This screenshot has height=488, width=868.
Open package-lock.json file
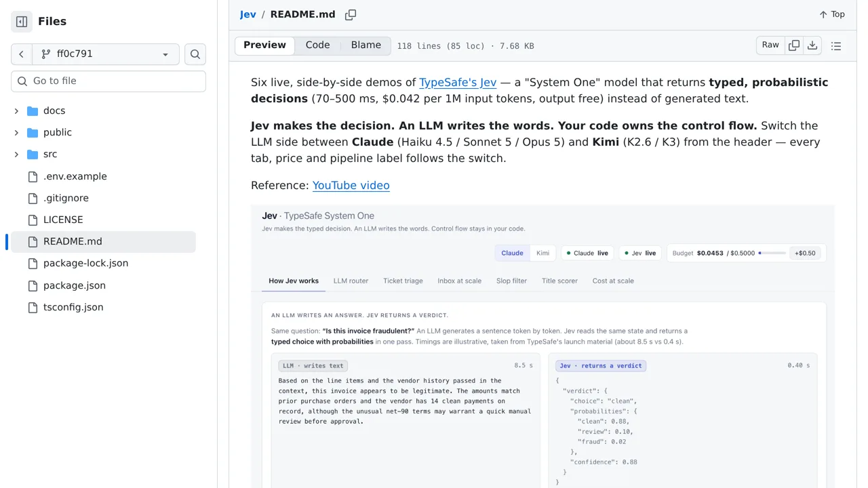[x=85, y=263]
